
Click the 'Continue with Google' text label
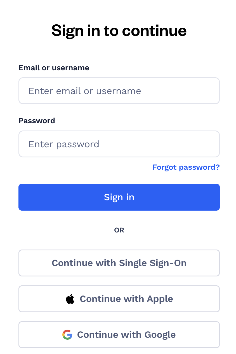(x=126, y=335)
